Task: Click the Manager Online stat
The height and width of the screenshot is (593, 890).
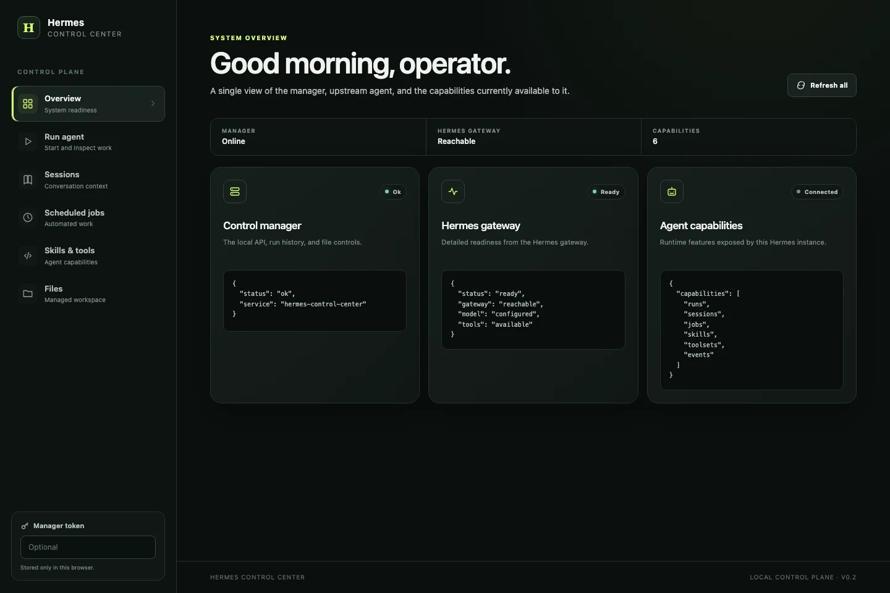Action: [x=318, y=137]
